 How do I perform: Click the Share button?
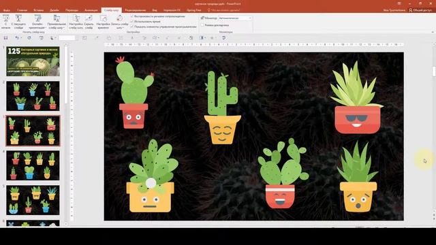click(x=420, y=10)
